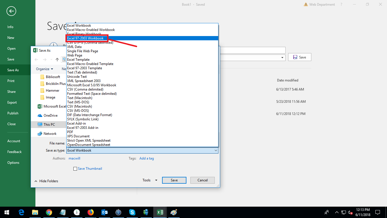
Task: Select This PC in navigation pane
Action: click(48, 125)
